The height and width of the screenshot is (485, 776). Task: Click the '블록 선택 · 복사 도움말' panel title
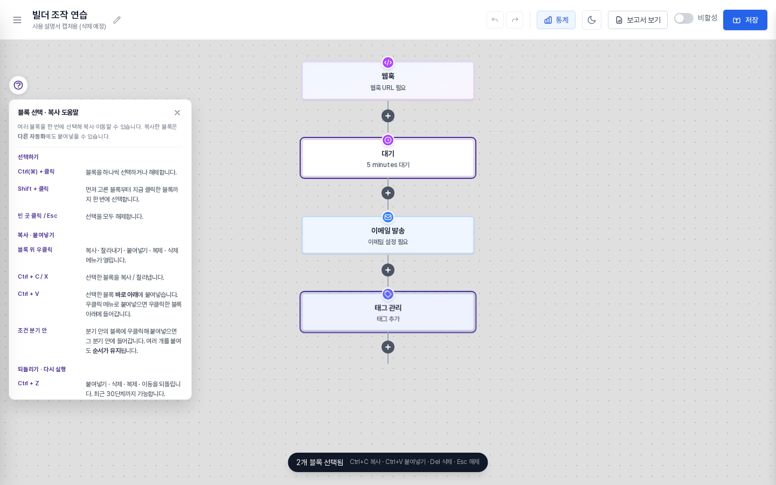[48, 112]
